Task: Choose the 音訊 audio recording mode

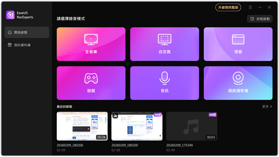Action: (x=165, y=83)
